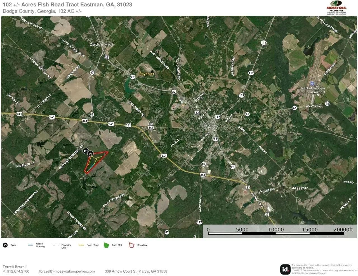The height and width of the screenshot is (276, 358).
Task: Click the yellow Rayonier map label
Action: (147, 74)
